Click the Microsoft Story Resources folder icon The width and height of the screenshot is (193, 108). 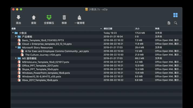point(19,48)
